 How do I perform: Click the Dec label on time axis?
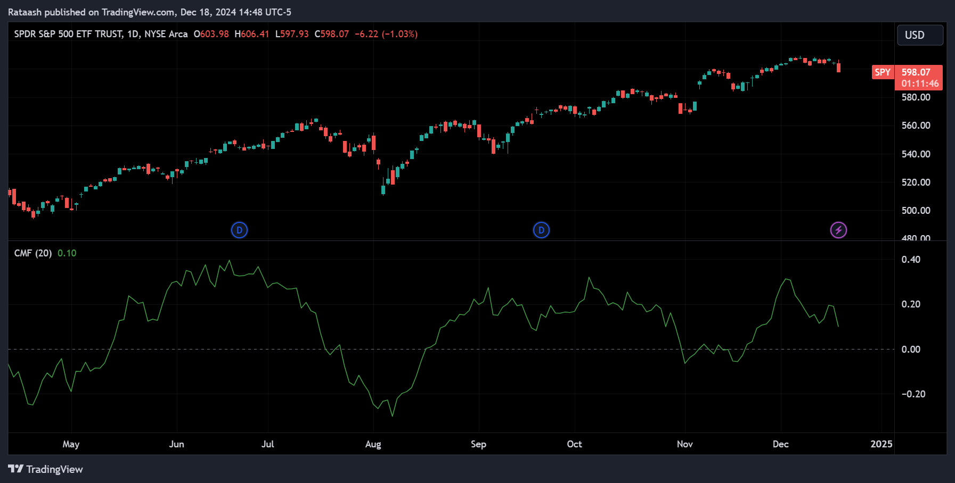point(780,444)
